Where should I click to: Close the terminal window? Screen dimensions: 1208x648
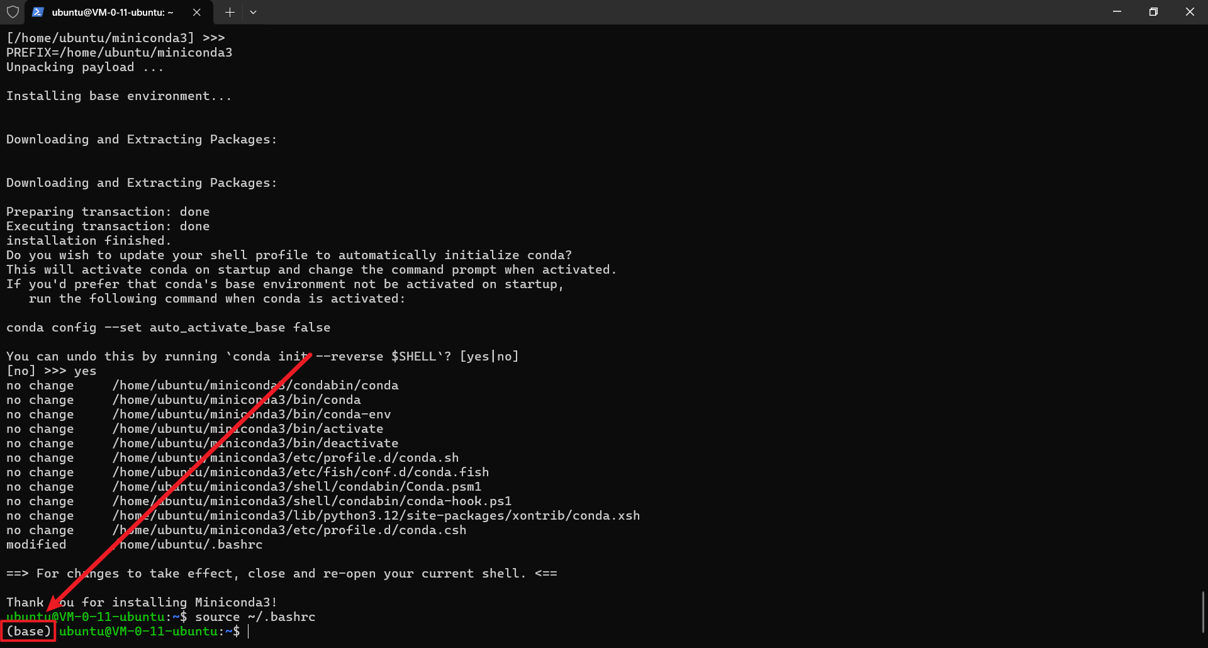click(1190, 12)
